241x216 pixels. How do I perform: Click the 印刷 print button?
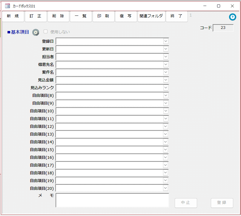103,16
